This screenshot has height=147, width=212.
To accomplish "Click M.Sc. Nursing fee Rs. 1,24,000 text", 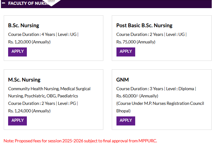I will point(29,111).
